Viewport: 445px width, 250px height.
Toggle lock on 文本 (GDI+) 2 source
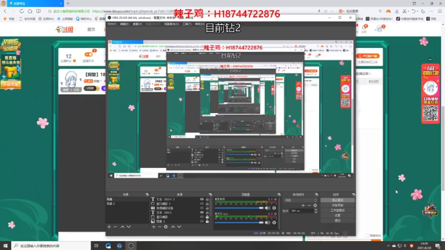[x=207, y=199]
